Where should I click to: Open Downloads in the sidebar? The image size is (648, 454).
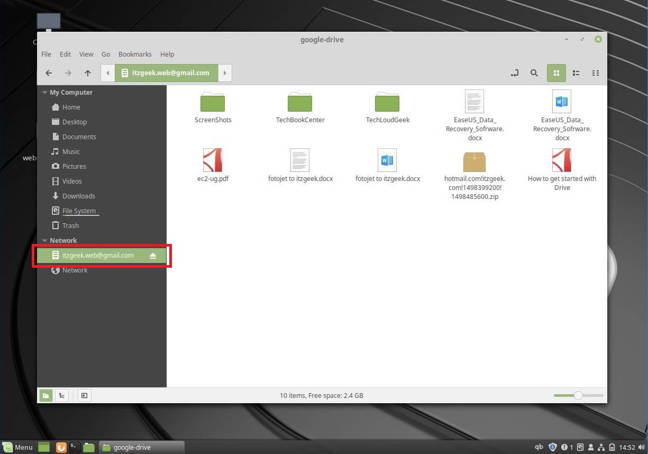[x=78, y=196]
